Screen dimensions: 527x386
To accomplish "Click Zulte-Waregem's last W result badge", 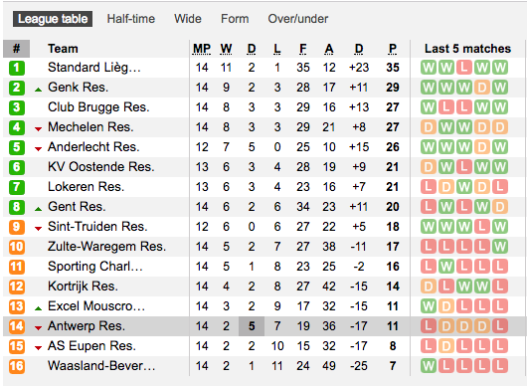I will tap(500, 247).
